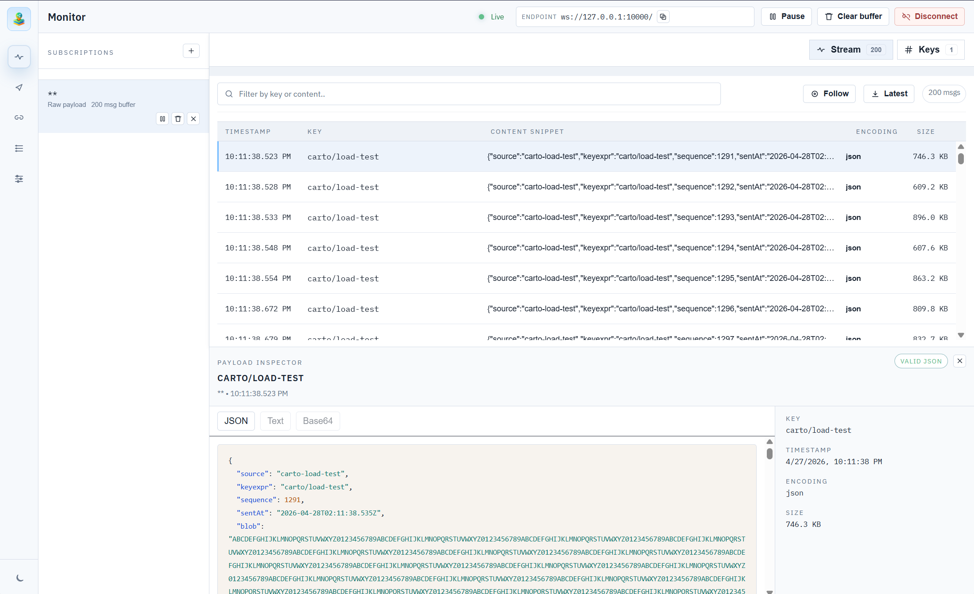
Task: Click the CONTENT SNIPPET column header
Action: [527, 132]
